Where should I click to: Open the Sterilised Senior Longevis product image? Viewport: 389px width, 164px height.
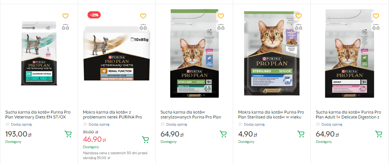271,55
